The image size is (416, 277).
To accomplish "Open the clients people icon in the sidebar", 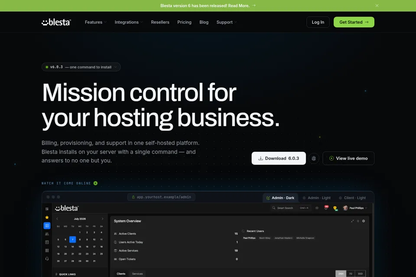I will [47, 234].
